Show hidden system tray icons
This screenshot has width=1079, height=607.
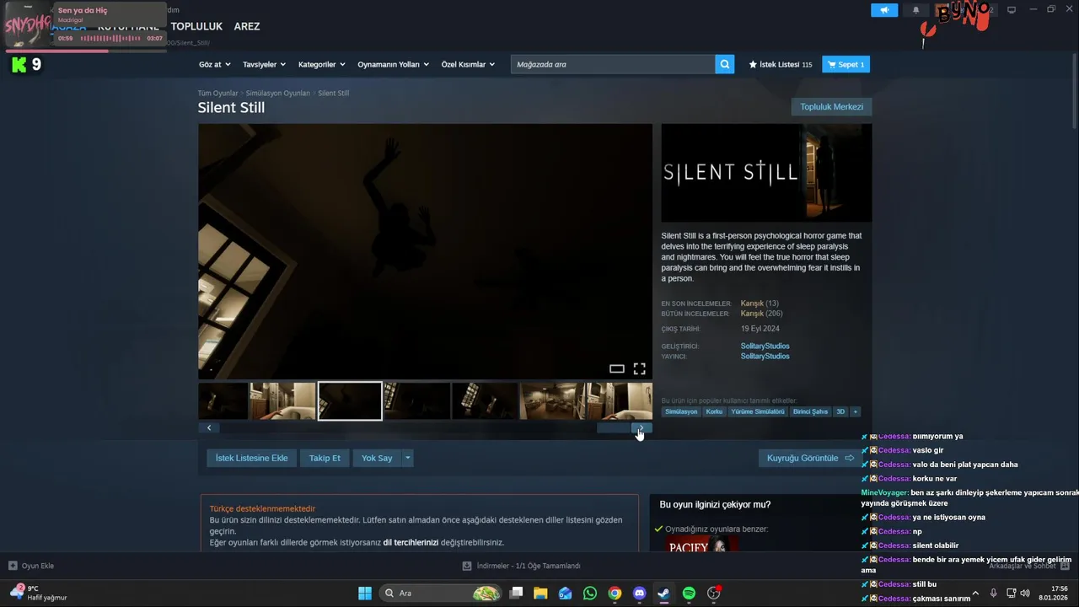pyautogui.click(x=975, y=593)
